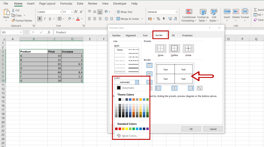Open the font size 11 dropdown

click(x=72, y=12)
